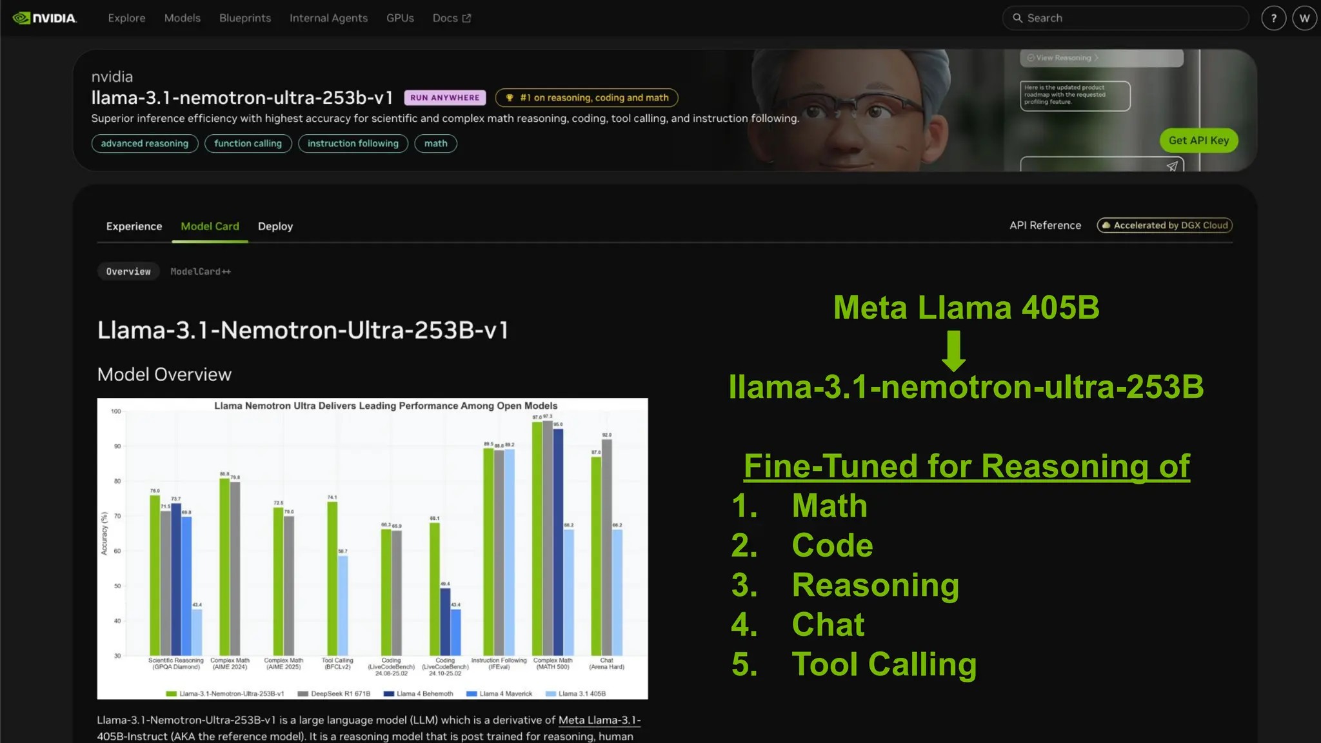Image resolution: width=1321 pixels, height=743 pixels.
Task: Click the nvidia publisher name
Action: (112, 77)
